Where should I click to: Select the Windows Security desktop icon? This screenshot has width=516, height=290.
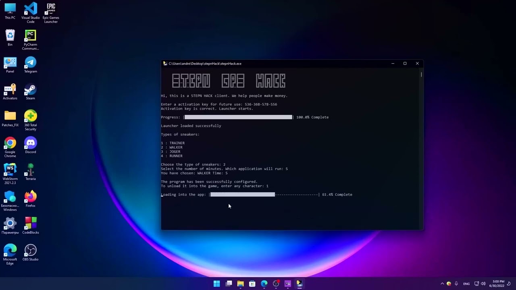point(10,201)
